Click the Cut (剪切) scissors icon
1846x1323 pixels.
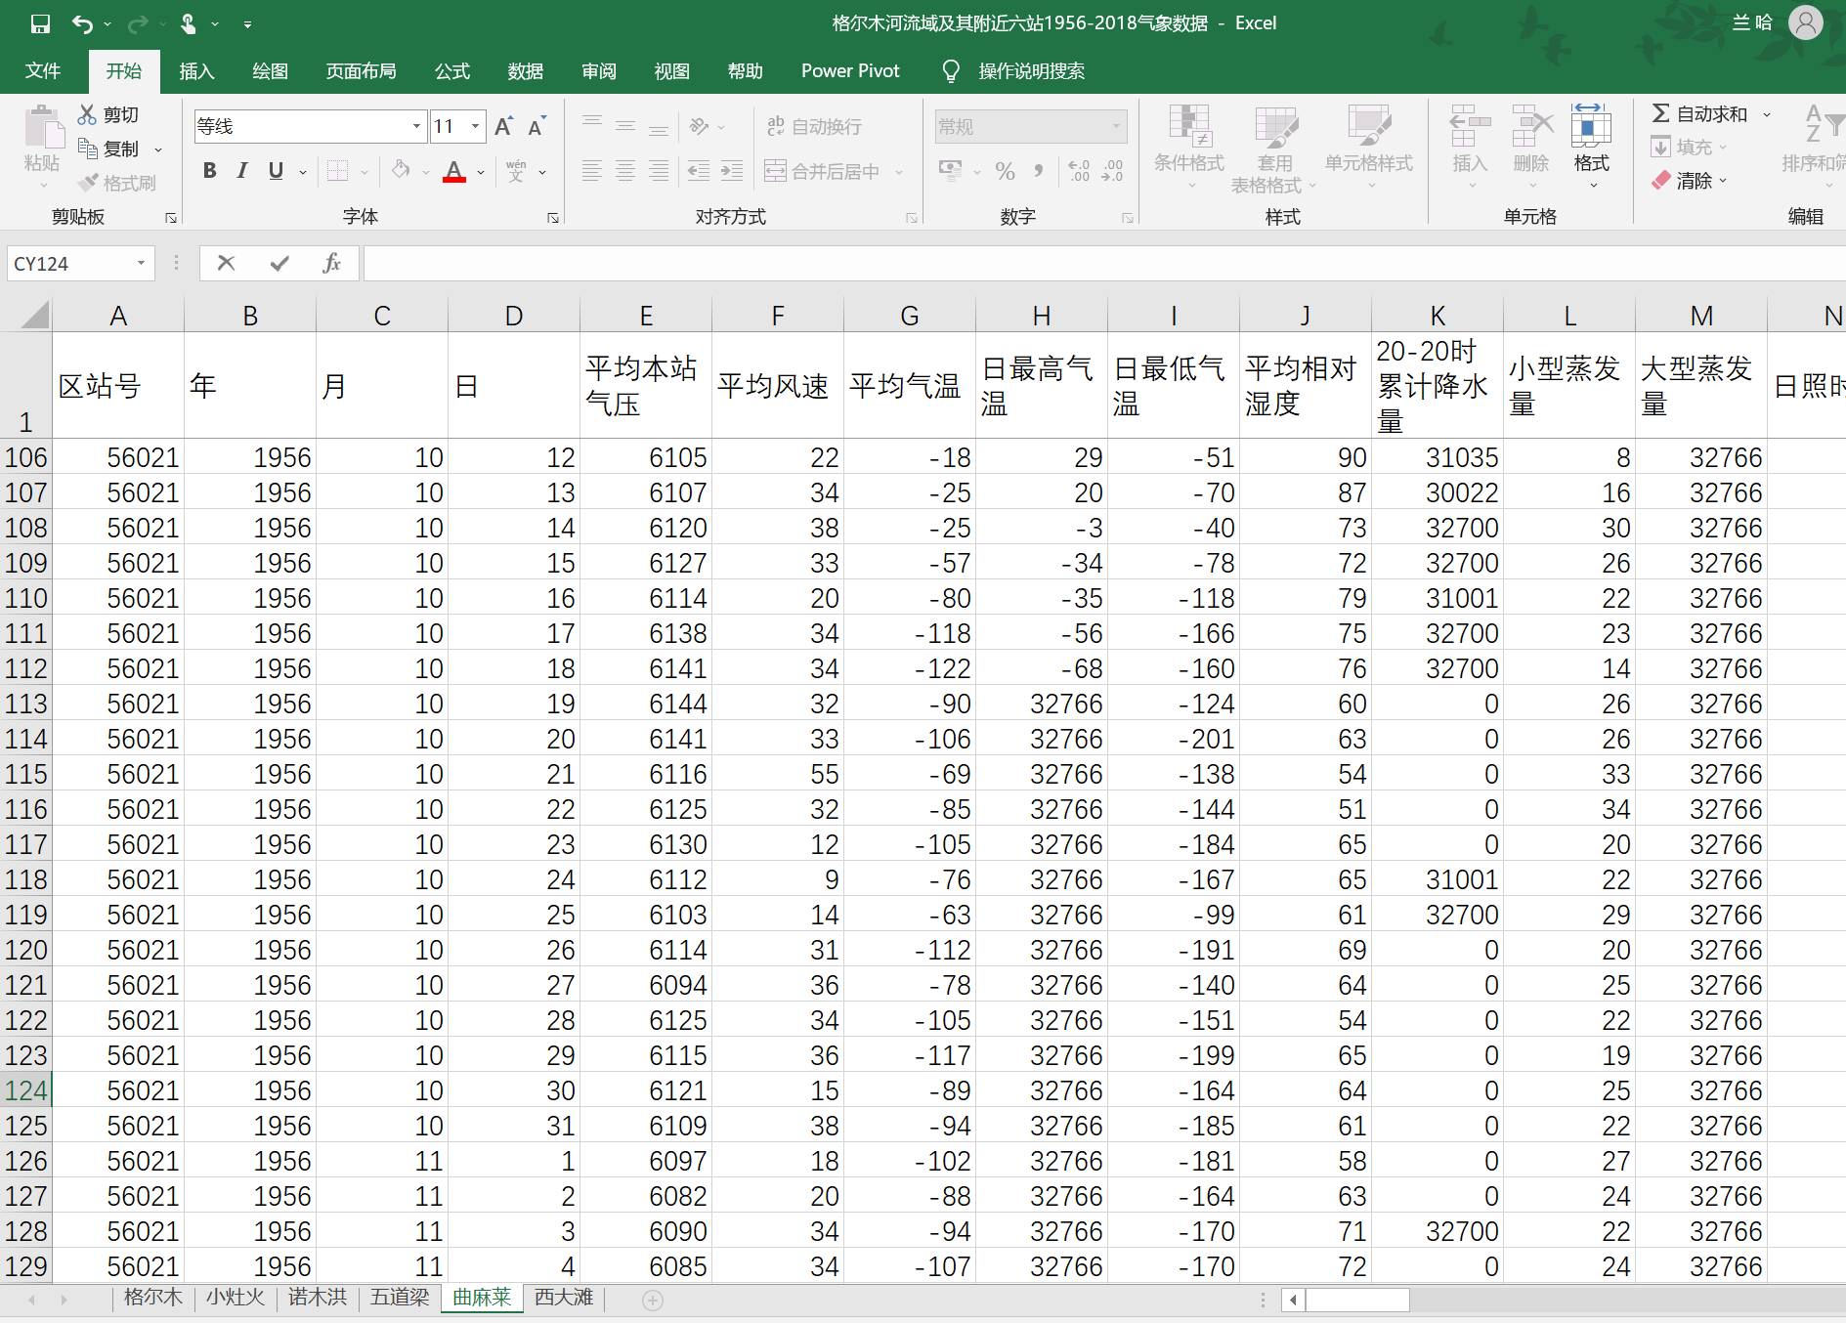click(88, 114)
